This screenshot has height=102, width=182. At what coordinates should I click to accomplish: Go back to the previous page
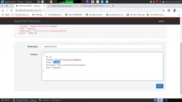pyautogui.click(x=3, y=10)
